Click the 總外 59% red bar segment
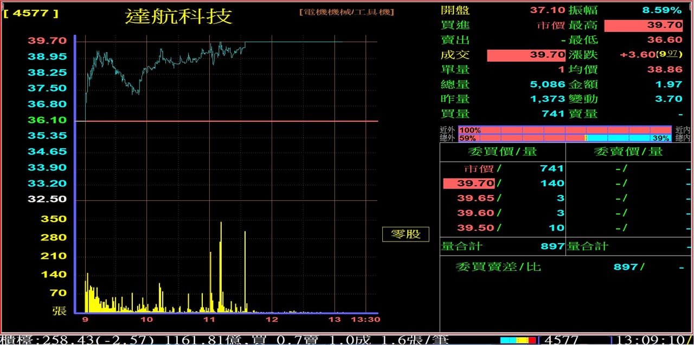694x345 pixels. point(522,138)
